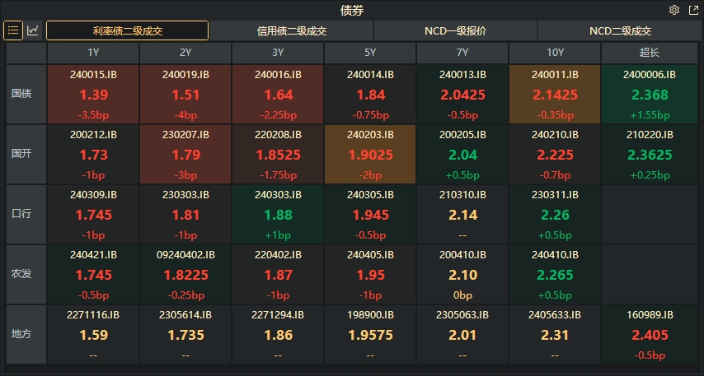704x376 pixels.
Task: Switch to NCD一级报价 tab
Action: [x=455, y=31]
